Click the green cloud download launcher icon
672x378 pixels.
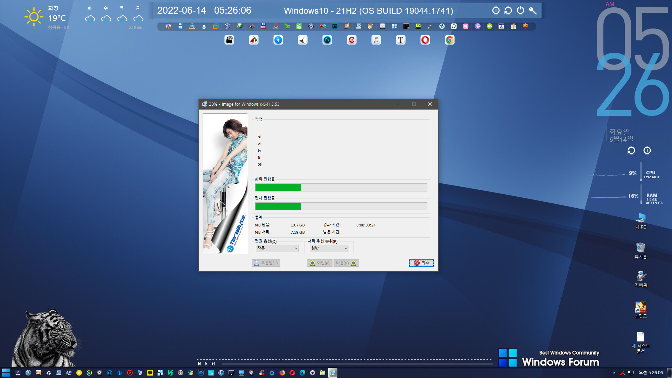click(490, 26)
